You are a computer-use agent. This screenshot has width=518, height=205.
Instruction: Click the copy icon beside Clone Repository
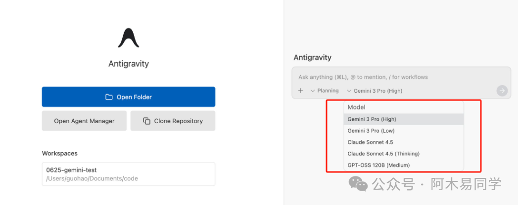pyautogui.click(x=146, y=121)
